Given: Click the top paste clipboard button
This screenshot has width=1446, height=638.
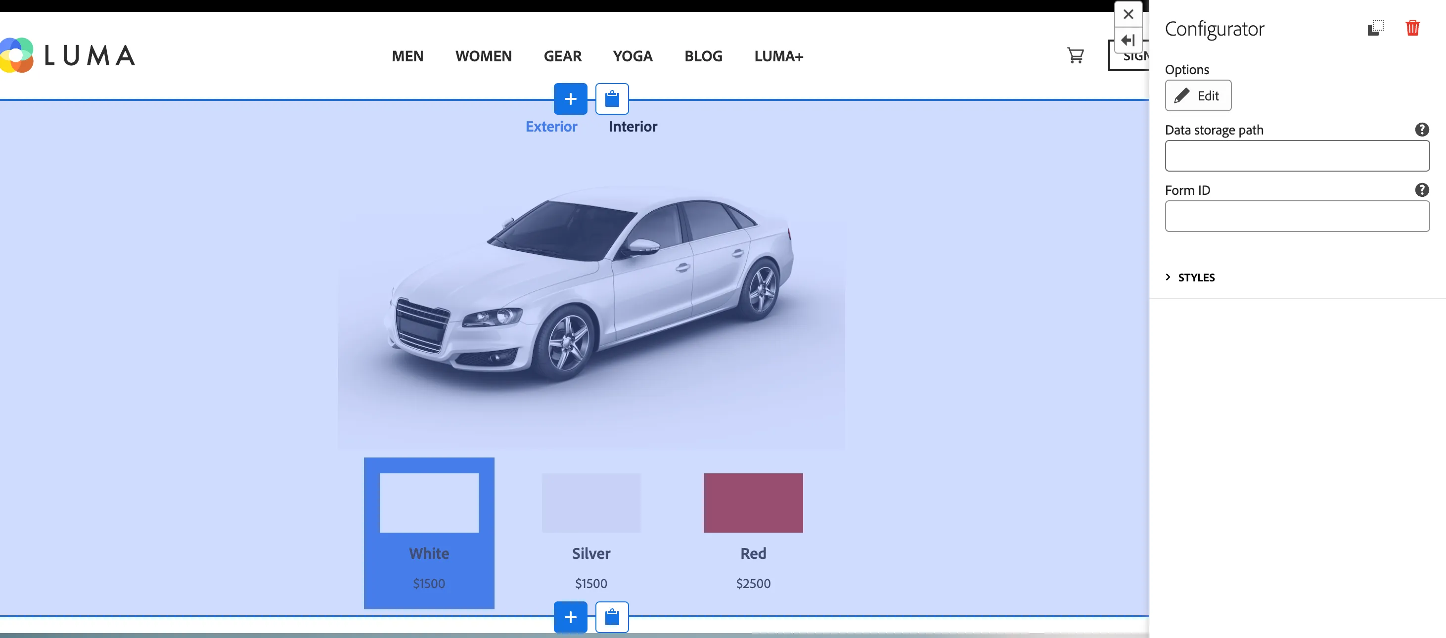Looking at the screenshot, I should pyautogui.click(x=612, y=99).
